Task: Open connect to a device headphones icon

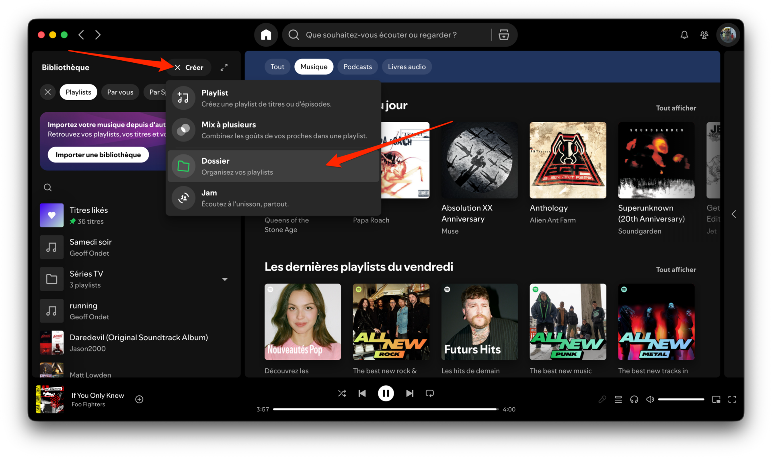Action: tap(634, 399)
